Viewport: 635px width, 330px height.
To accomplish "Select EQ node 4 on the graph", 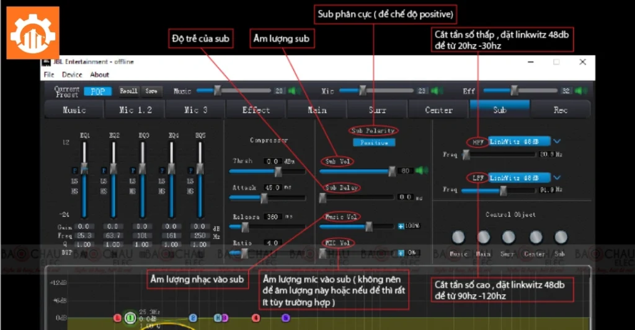I will [x=255, y=318].
